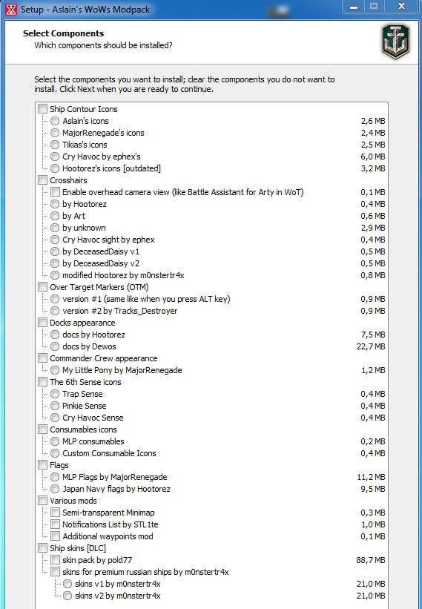Select modified Hootorez by m0nstertr4x
Screen dimensions: 422x609
click(x=55, y=275)
